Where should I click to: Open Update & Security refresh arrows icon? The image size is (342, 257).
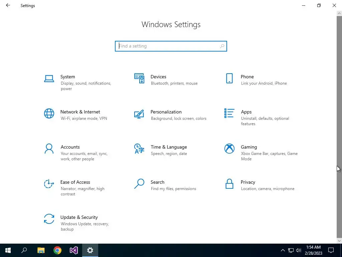[49, 219]
